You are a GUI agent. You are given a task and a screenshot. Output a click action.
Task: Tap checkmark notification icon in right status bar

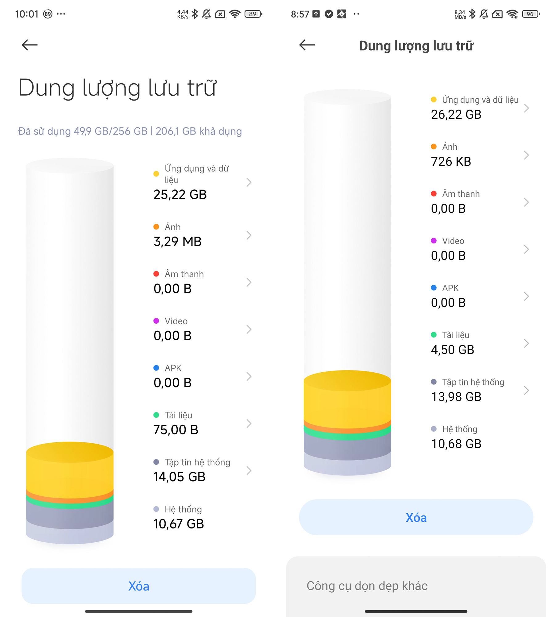329,14
